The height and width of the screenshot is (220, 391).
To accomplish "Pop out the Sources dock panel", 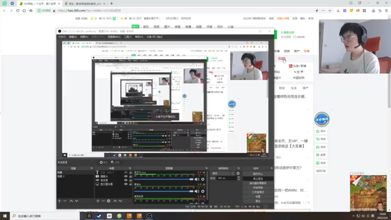I will 130,168.
